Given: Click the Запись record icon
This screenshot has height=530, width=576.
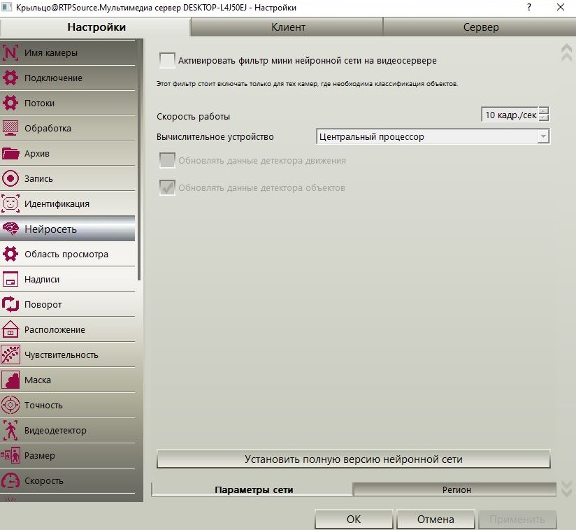Looking at the screenshot, I should [10, 178].
